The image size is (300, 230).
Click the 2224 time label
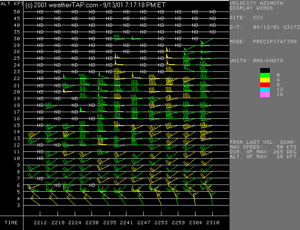tap(75, 223)
